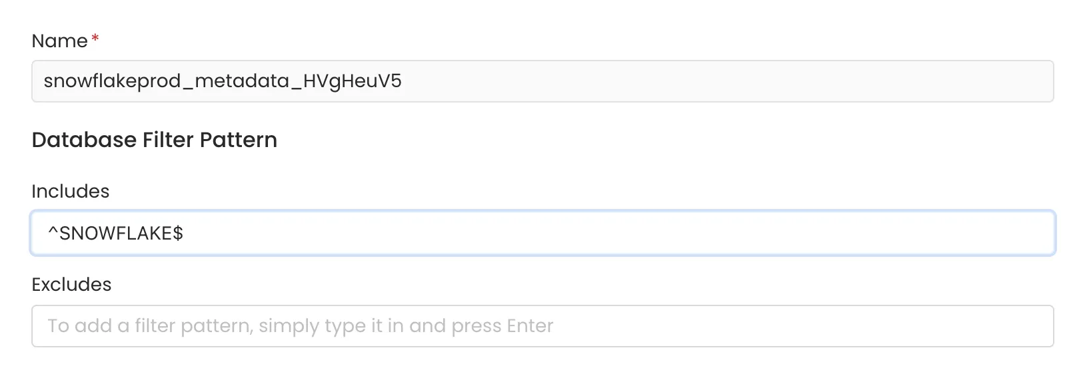Click the Includes label text
This screenshot has width=1085, height=374.
(70, 192)
